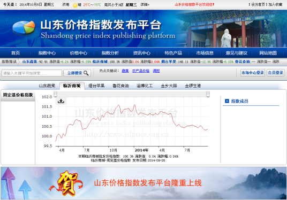Click the red 山东价格指数平台欢迎您 text
287x200 pixels.
pos(194,5)
